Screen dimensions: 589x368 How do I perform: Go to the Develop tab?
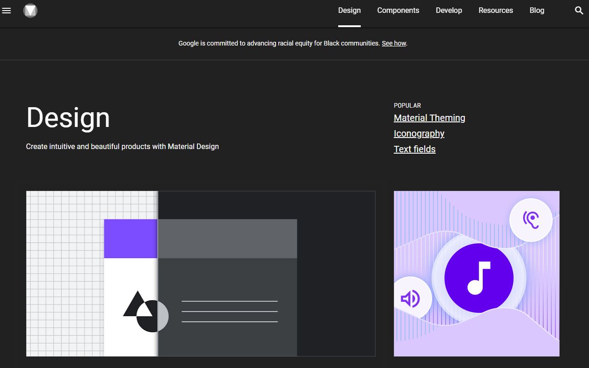click(449, 10)
